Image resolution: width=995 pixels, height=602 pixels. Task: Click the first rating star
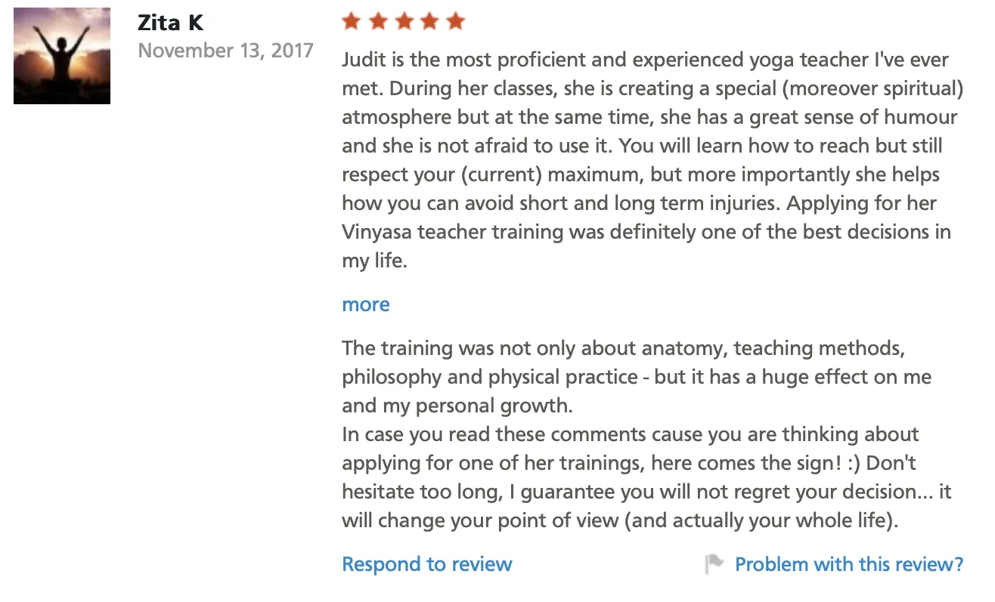coord(351,21)
